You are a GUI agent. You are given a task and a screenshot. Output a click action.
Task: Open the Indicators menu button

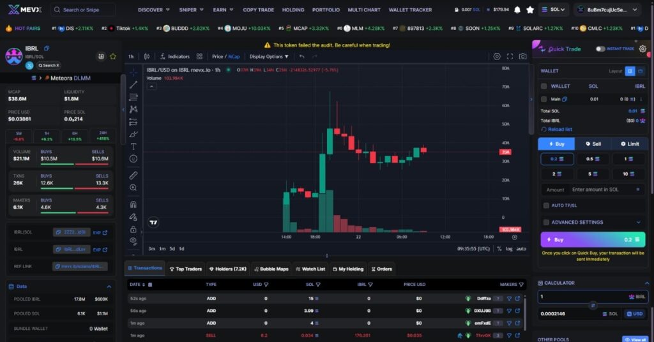[175, 56]
